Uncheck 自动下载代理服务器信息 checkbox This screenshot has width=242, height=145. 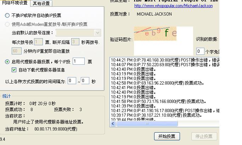pyautogui.click(x=14, y=70)
